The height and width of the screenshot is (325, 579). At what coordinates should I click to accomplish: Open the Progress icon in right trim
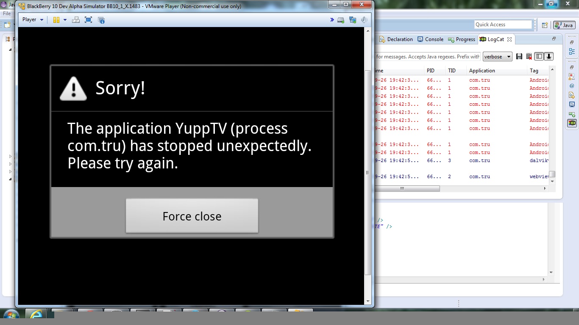pyautogui.click(x=572, y=114)
